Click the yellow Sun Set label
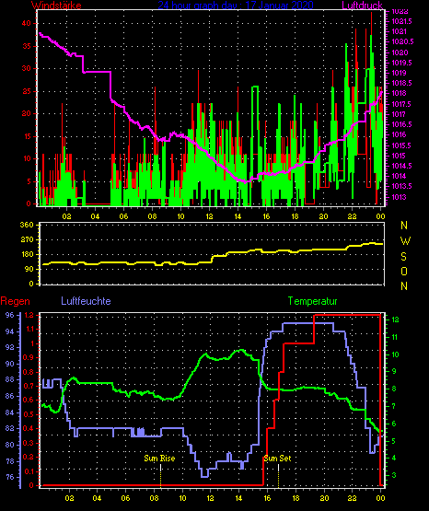The image size is (429, 511). pos(277,459)
